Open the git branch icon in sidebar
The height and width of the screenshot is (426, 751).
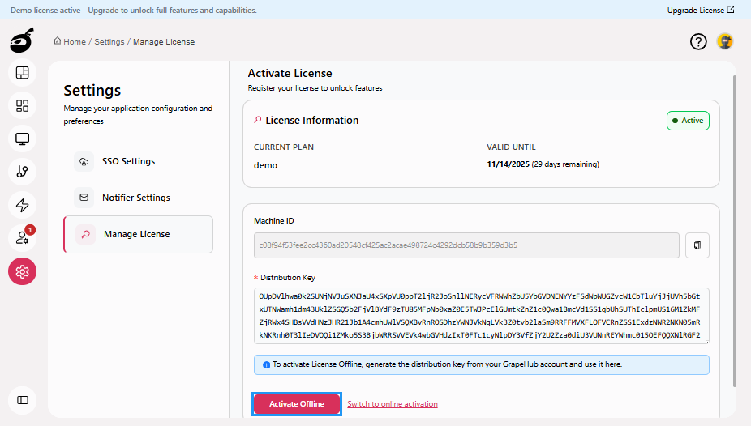tap(23, 172)
